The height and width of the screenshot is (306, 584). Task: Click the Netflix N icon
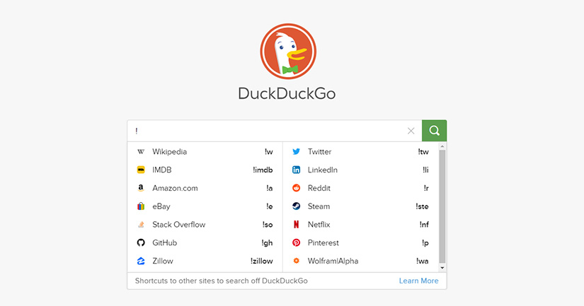pos(296,225)
